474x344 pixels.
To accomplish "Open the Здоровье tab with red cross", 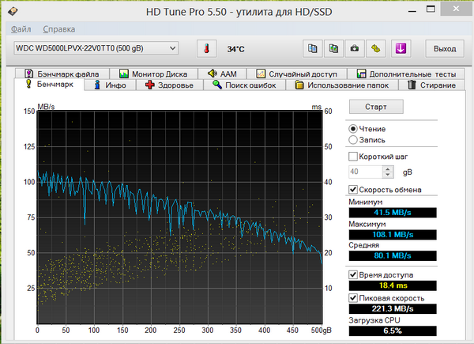I will pos(166,85).
